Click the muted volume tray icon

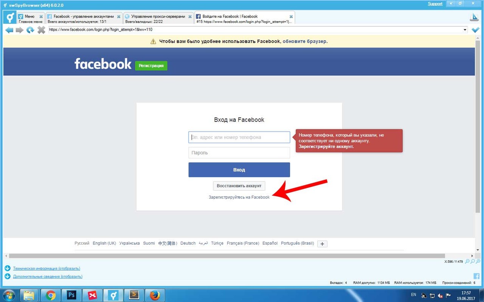coord(440,296)
